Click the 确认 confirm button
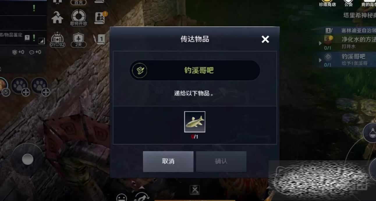The height and width of the screenshot is (201, 376). pos(221,161)
